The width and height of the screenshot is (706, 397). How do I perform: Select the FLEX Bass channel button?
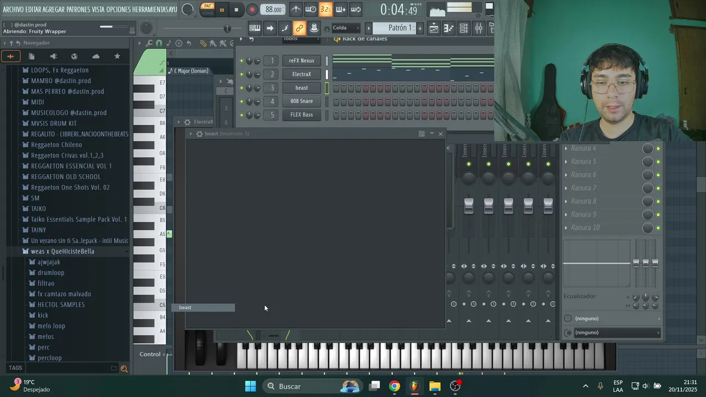pyautogui.click(x=302, y=115)
